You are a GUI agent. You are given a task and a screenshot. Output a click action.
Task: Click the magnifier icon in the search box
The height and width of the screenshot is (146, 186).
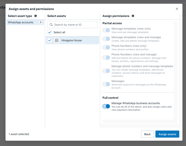tap(51, 25)
